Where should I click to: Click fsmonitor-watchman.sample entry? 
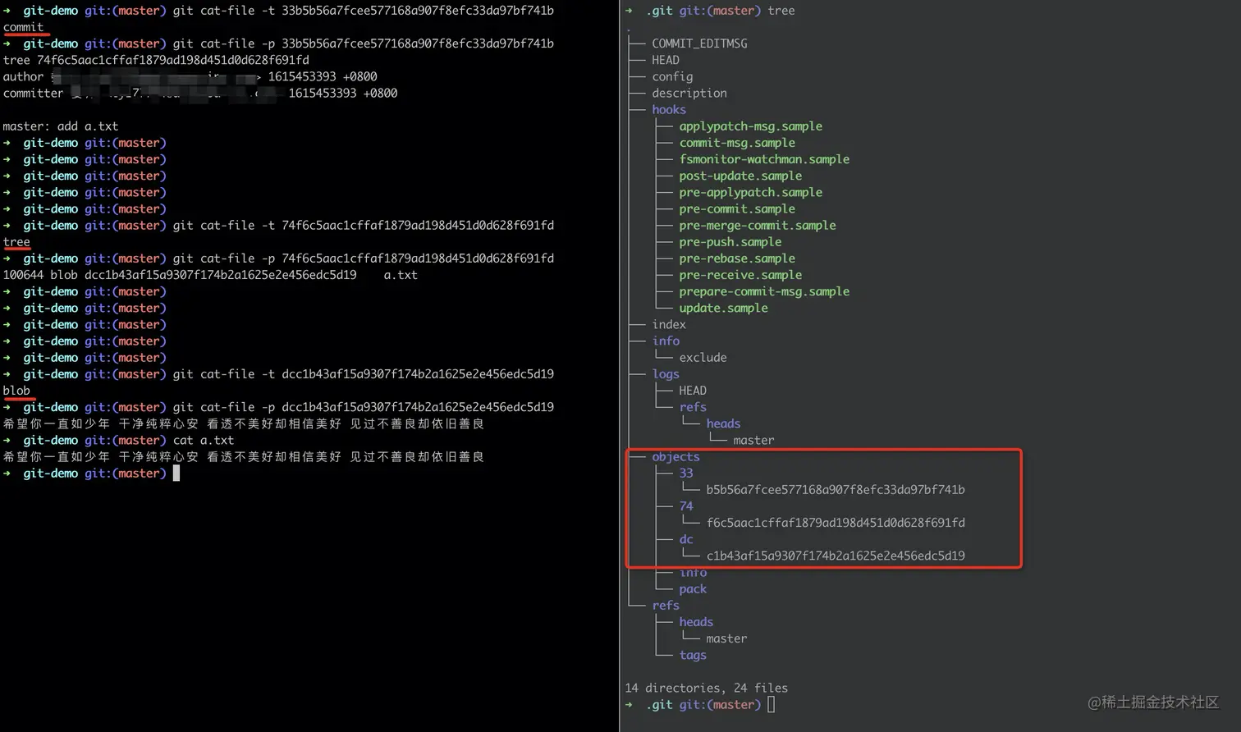(764, 159)
